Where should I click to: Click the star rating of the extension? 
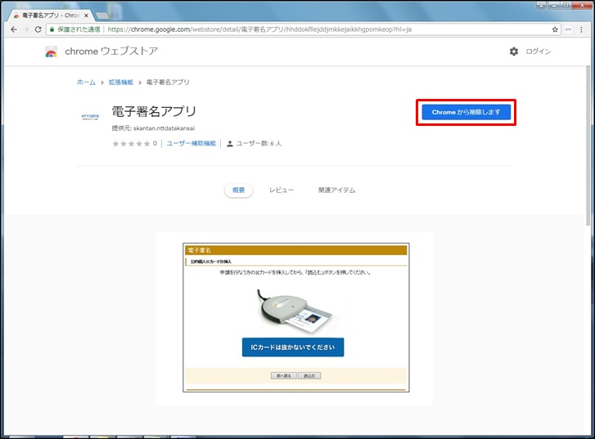coord(131,143)
